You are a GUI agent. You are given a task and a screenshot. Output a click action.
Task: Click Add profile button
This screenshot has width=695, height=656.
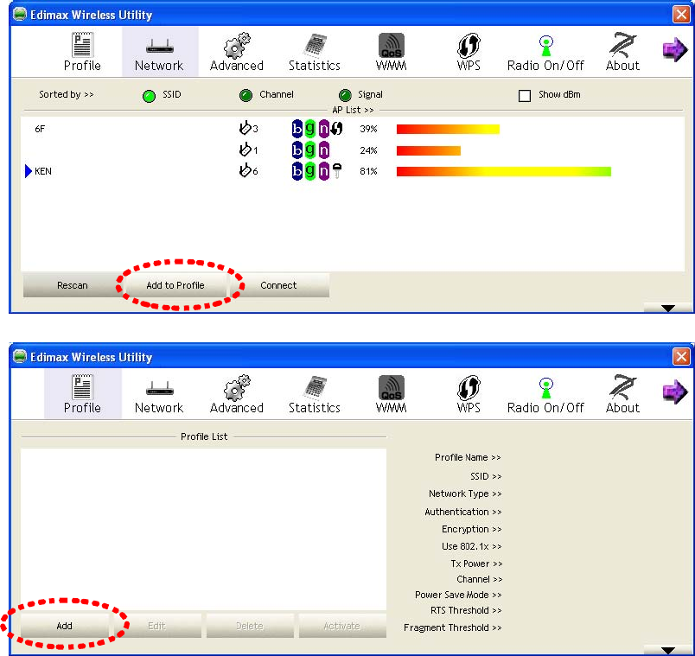click(64, 626)
